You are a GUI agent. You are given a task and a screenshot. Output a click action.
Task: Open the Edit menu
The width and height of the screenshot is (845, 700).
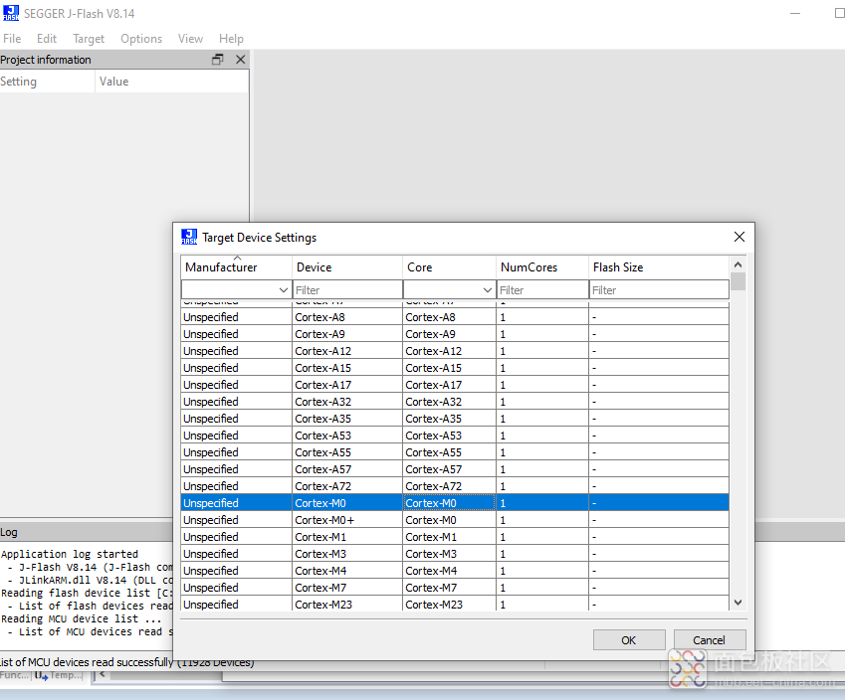(x=47, y=39)
